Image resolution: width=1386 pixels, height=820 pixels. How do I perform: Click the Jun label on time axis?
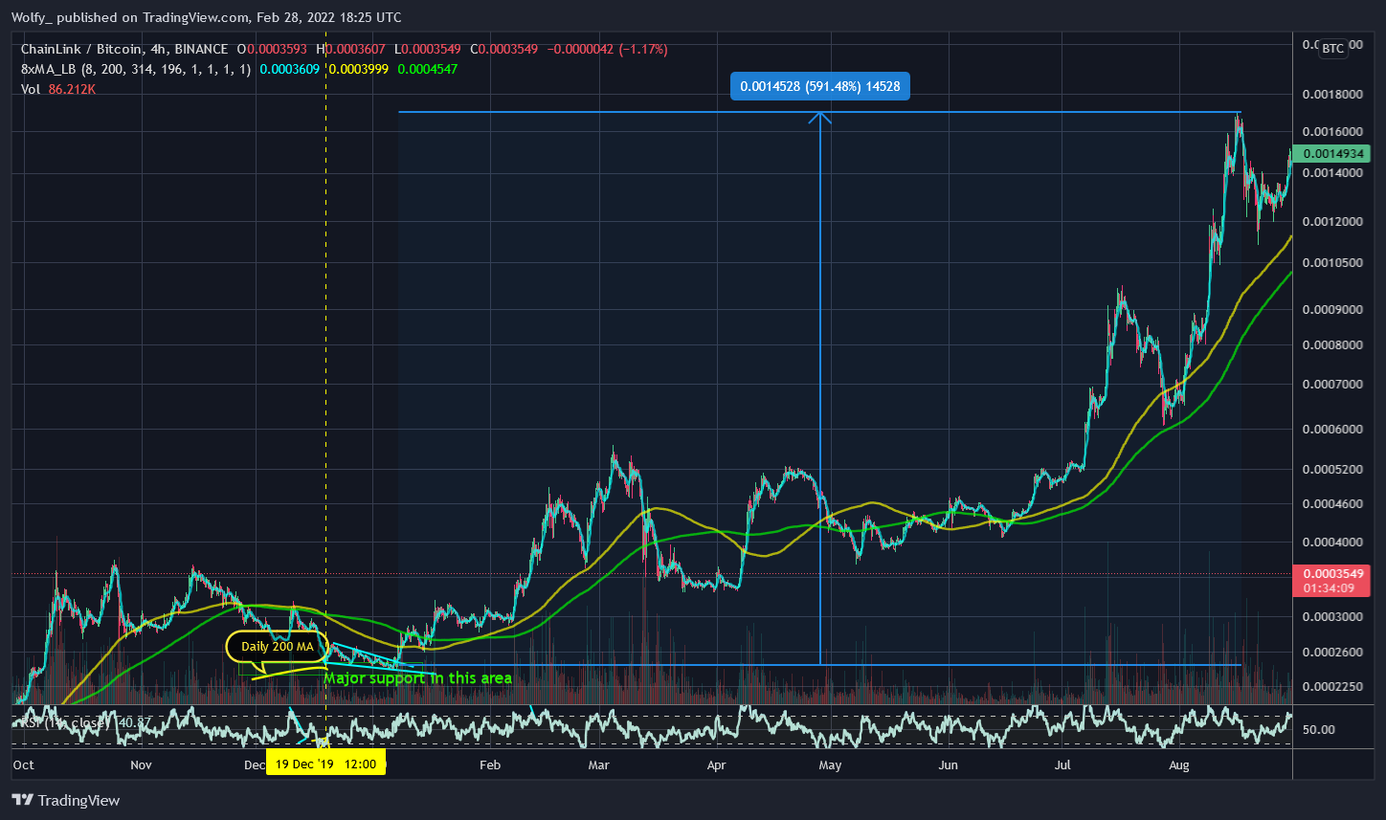click(948, 765)
